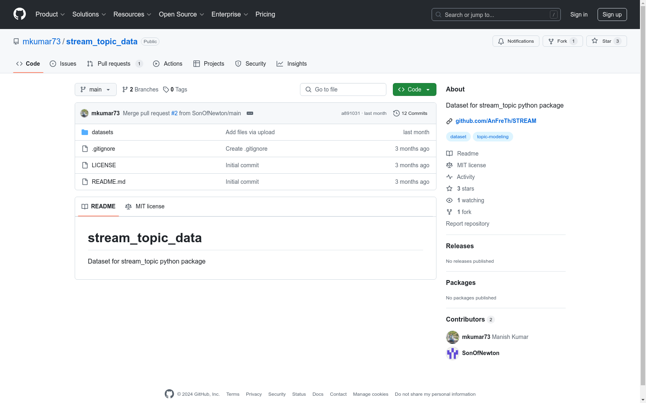Click the Activity pulse icon
The width and height of the screenshot is (646, 403).
click(x=449, y=177)
